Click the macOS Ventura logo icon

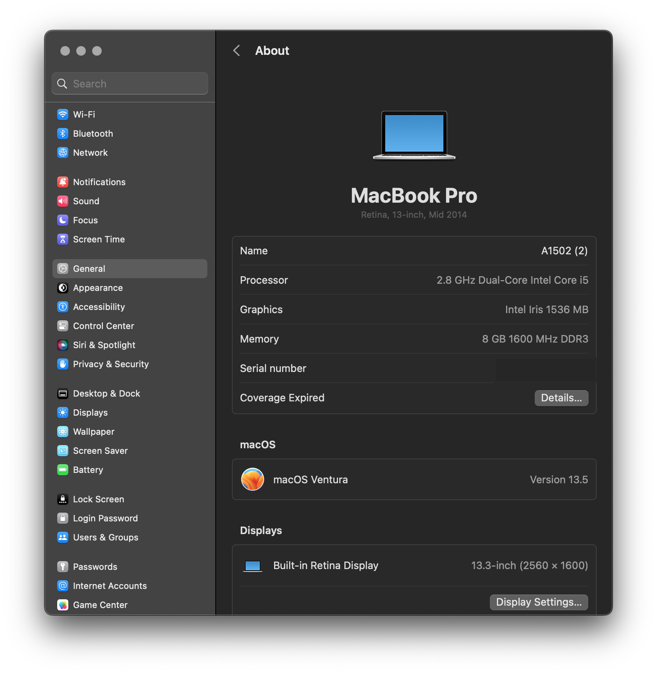[253, 479]
